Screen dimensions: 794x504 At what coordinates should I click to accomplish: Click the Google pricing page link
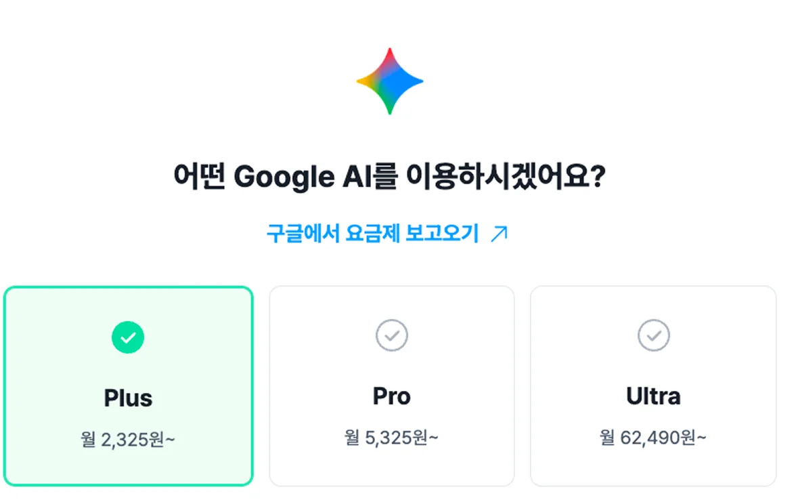(374, 233)
